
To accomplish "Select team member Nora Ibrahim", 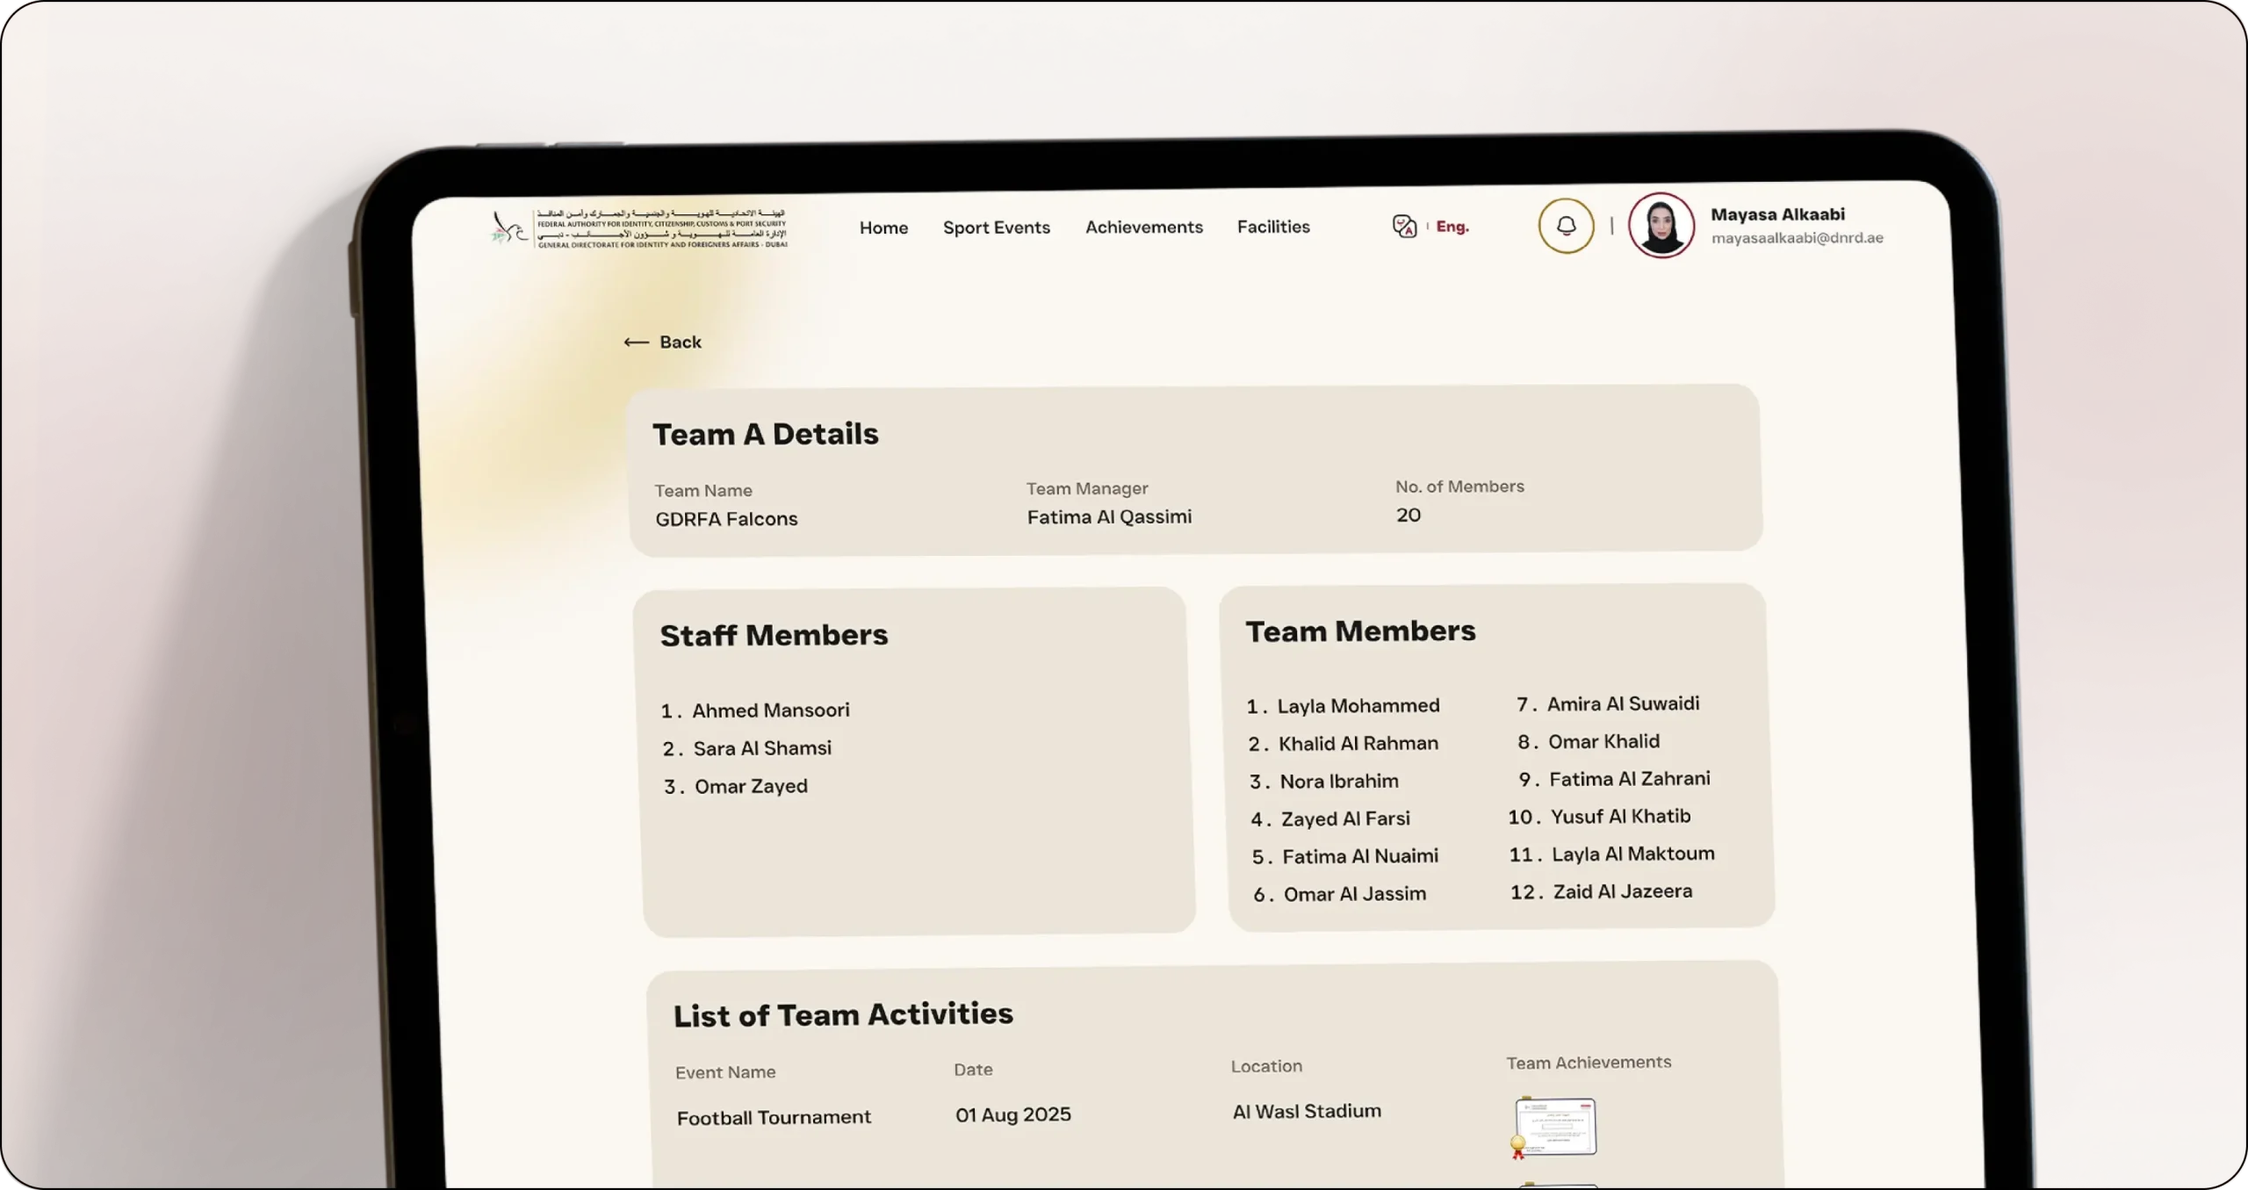I will click(1338, 781).
